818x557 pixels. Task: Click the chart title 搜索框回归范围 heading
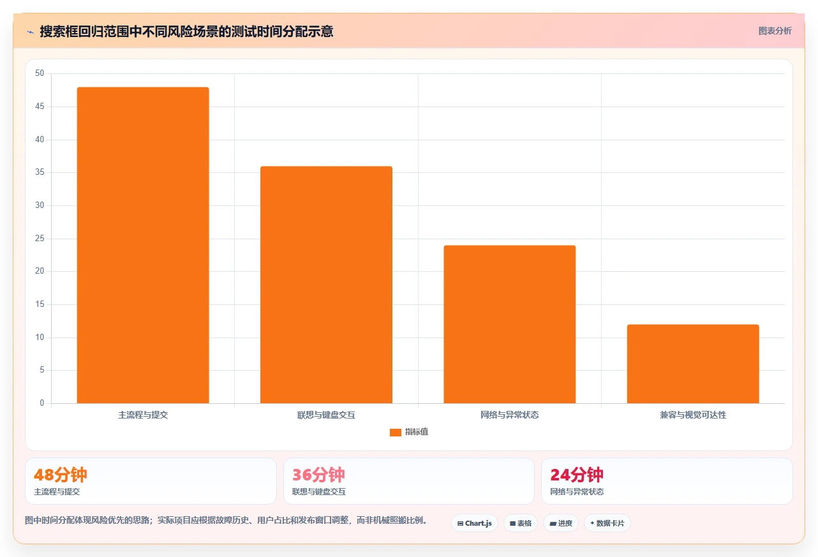tap(186, 31)
